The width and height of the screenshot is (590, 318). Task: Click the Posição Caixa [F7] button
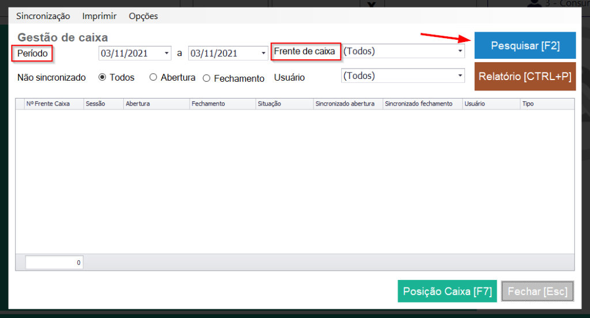pyautogui.click(x=447, y=291)
